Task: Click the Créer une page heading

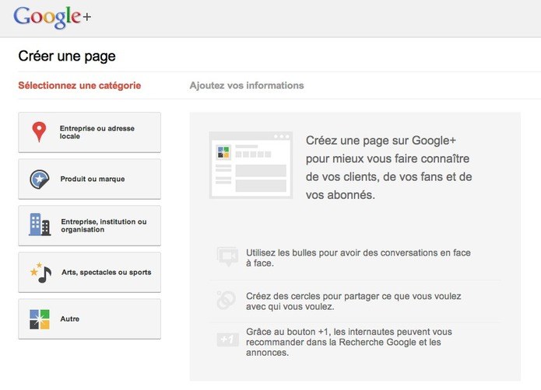Action: (67, 56)
